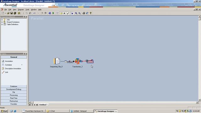Save the current job
Image resolution: width=201 pixels, height=113 pixels.
coord(12,13)
